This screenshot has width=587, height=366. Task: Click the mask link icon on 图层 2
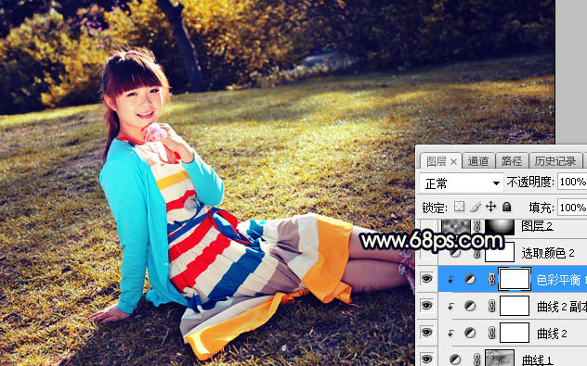pyautogui.click(x=477, y=226)
